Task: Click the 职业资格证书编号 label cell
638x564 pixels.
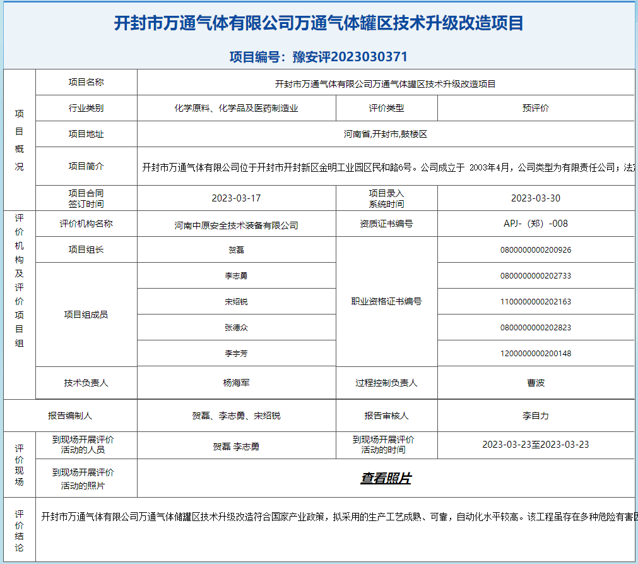Action: [x=387, y=301]
